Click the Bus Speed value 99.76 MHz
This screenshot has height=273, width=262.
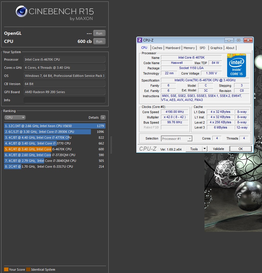pyautogui.click(x=175, y=122)
